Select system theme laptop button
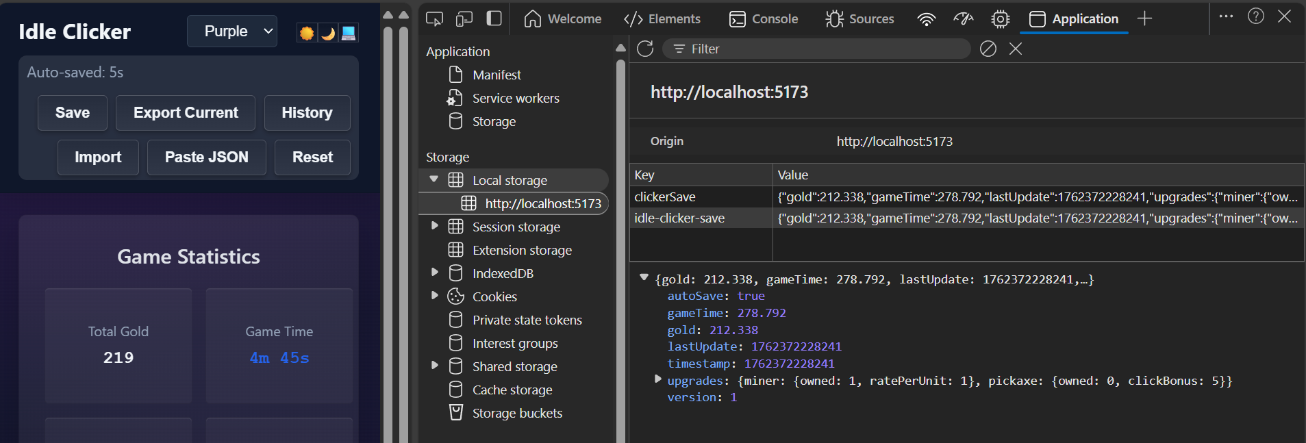The image size is (1306, 443). [x=349, y=33]
